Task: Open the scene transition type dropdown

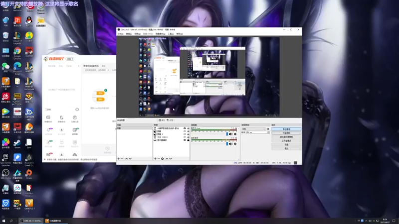Action: click(x=253, y=129)
